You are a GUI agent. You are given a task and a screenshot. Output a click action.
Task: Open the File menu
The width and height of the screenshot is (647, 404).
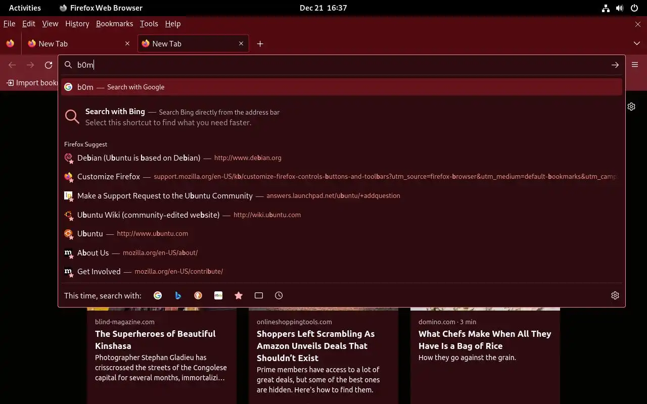[9, 24]
